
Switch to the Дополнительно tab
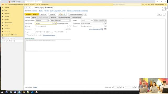coord(76,17)
